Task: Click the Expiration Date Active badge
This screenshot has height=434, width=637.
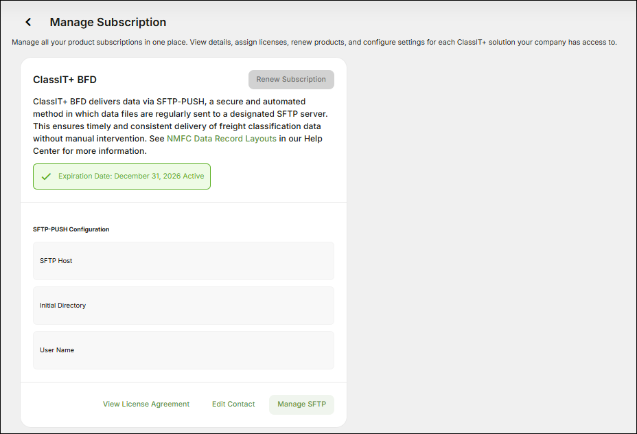Action: pyautogui.click(x=121, y=176)
